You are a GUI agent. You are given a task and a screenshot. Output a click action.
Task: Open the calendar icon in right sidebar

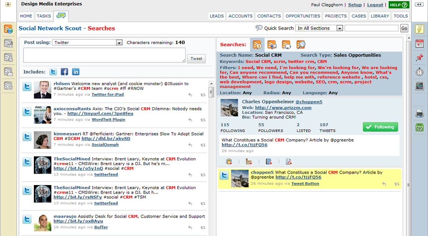(x=419, y=43)
